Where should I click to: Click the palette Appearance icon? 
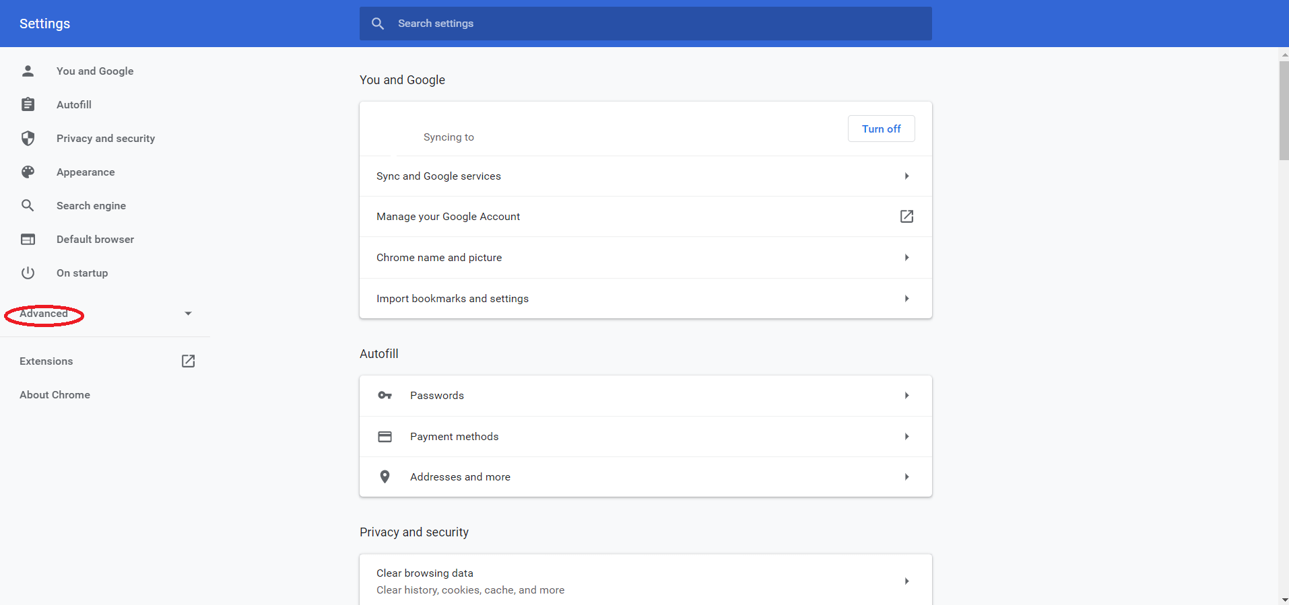pyautogui.click(x=28, y=172)
